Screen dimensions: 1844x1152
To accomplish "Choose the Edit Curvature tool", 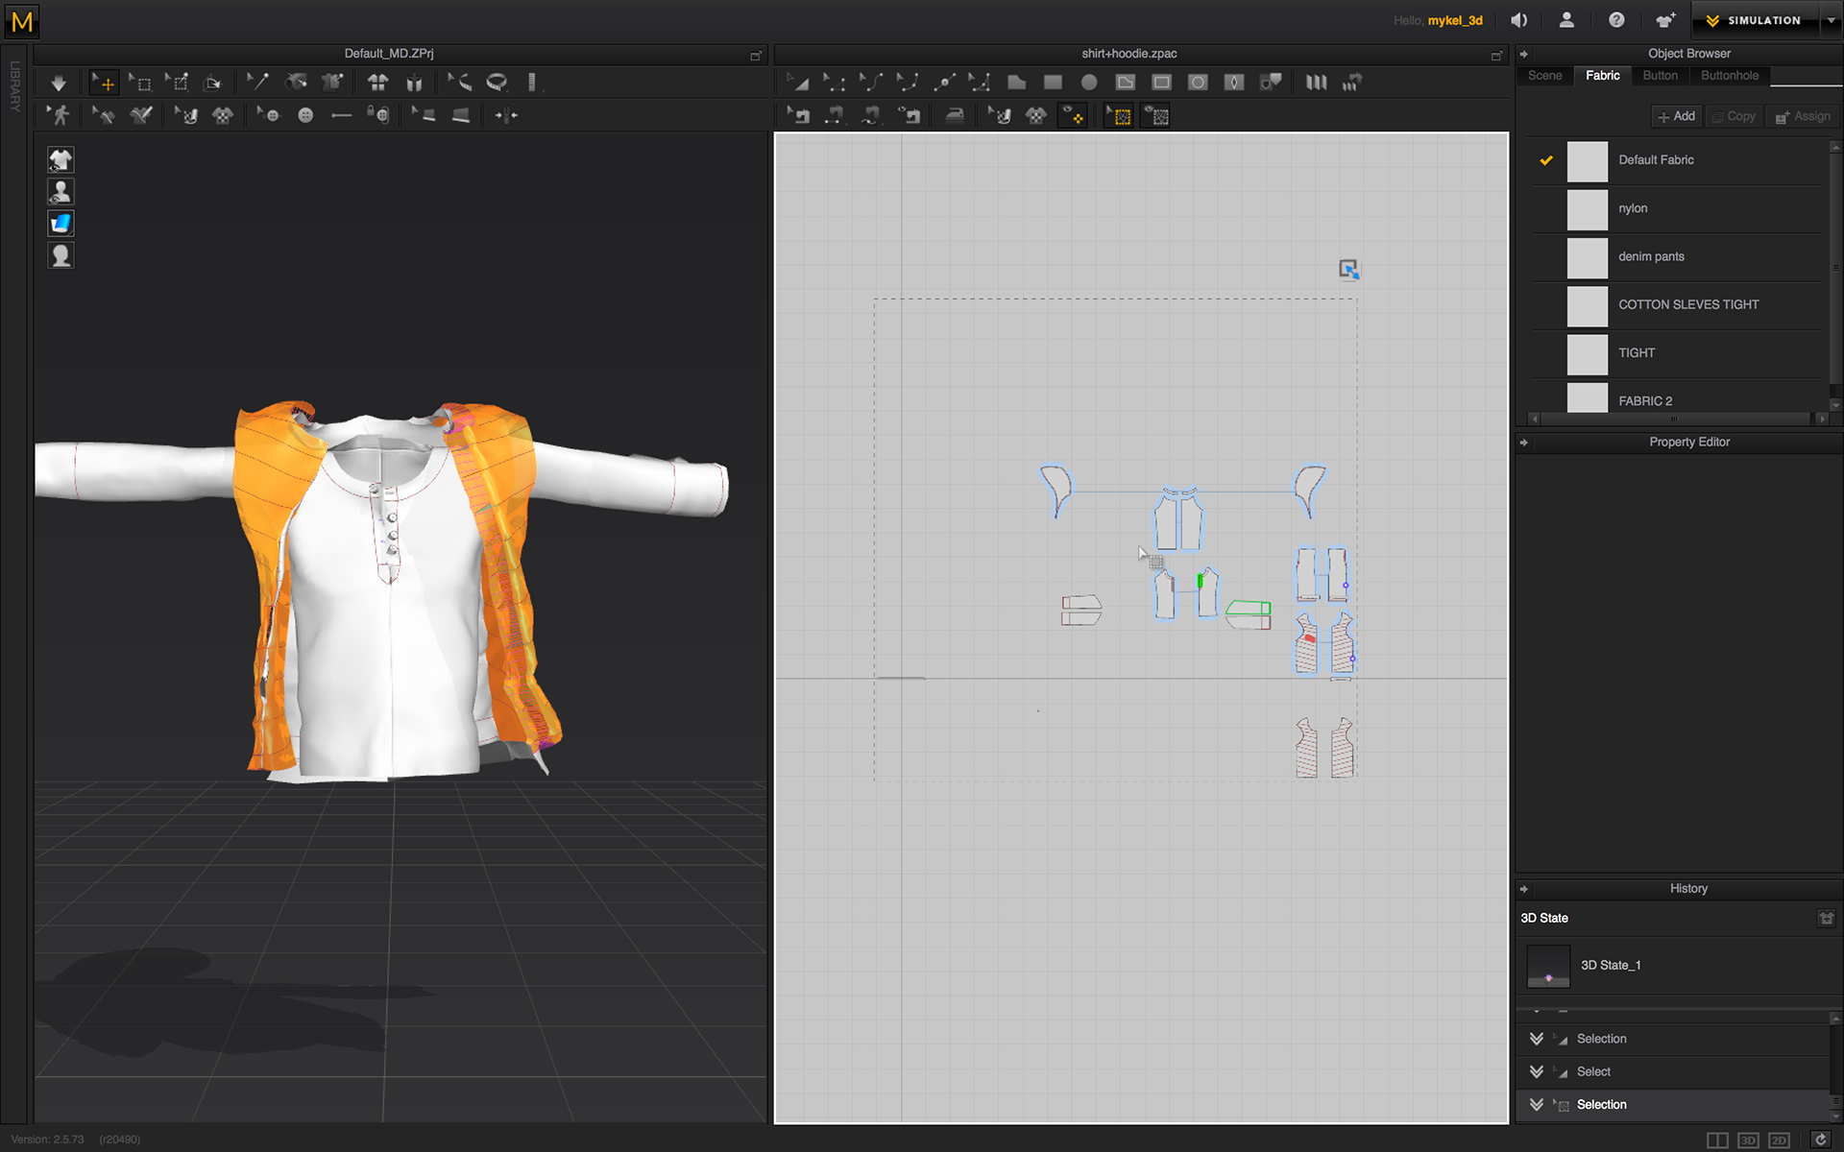I will pyautogui.click(x=872, y=84).
